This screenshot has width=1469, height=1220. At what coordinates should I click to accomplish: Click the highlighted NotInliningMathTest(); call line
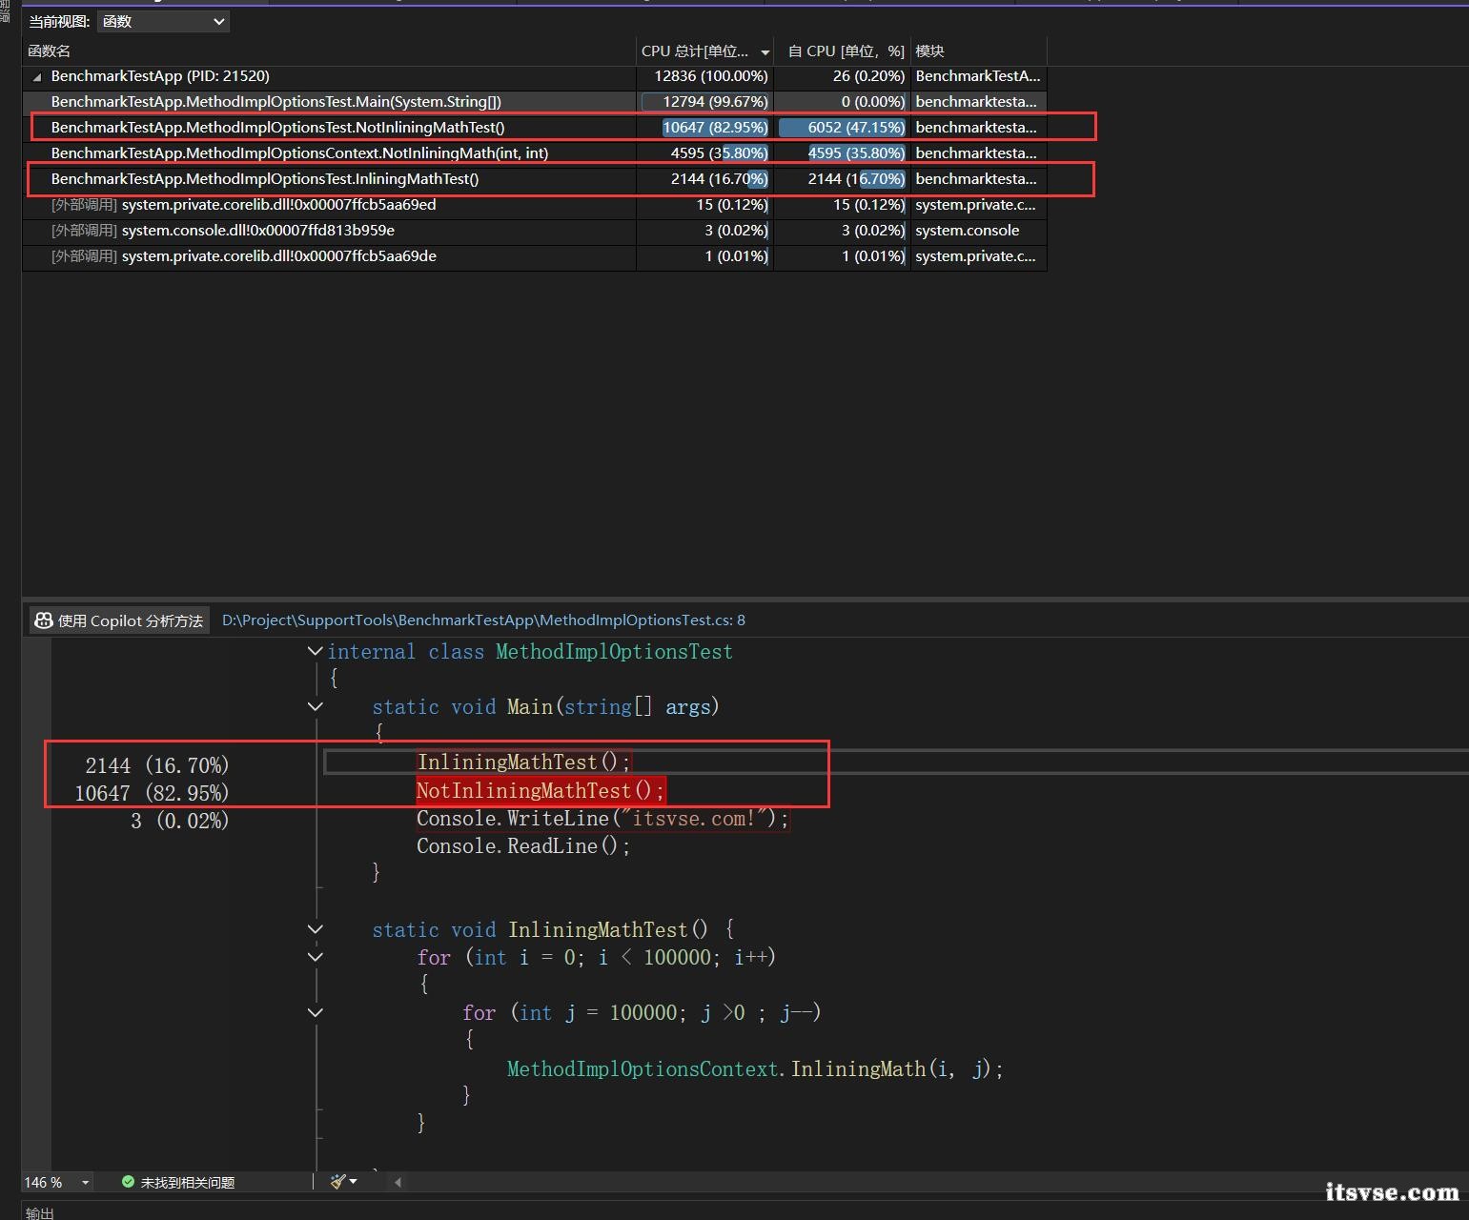click(541, 790)
